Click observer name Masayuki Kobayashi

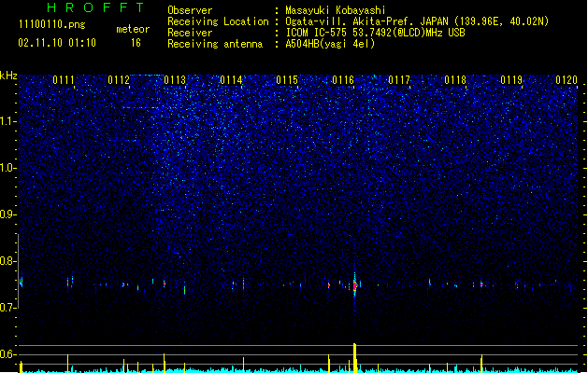(x=336, y=10)
